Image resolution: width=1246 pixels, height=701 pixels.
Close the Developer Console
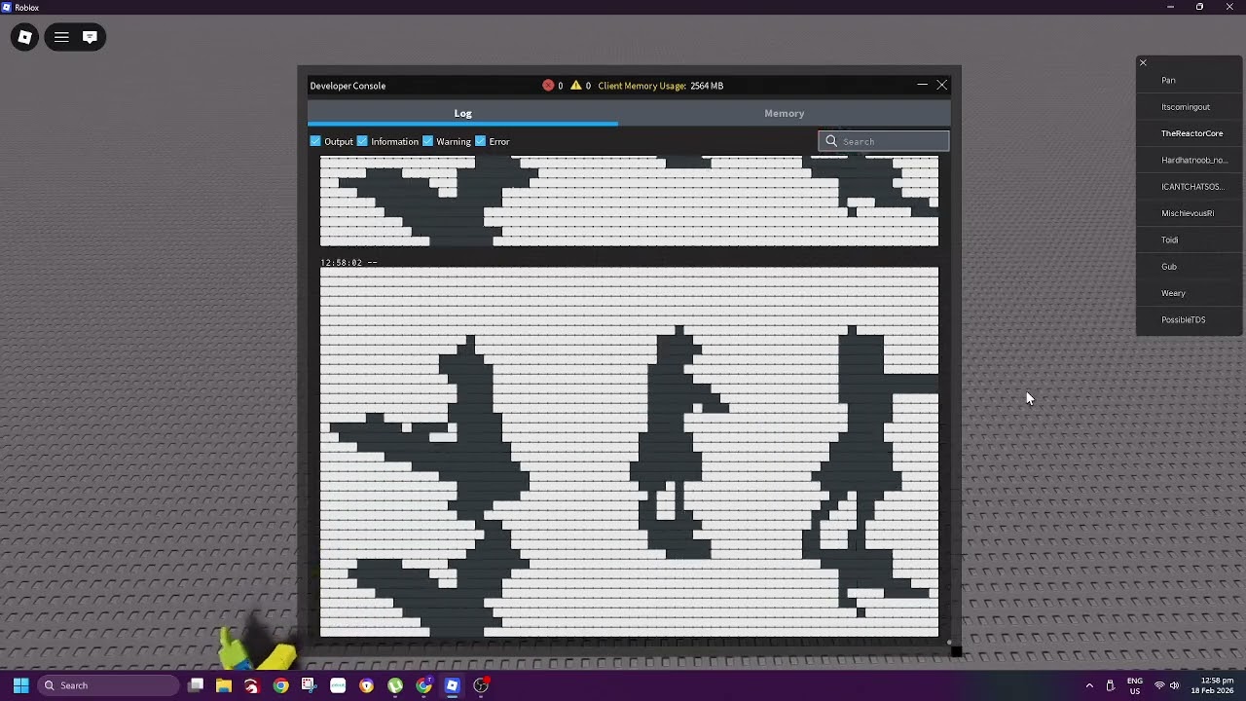tap(941, 85)
